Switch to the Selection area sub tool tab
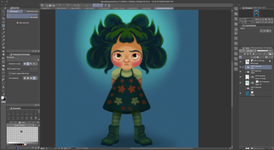 [x=31, y=11]
